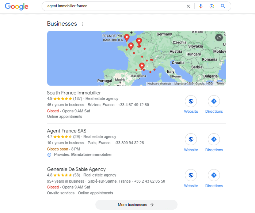Click the FRANCE PRO IMMOBILIER map pin
The width and height of the screenshot is (255, 213).
click(x=127, y=37)
